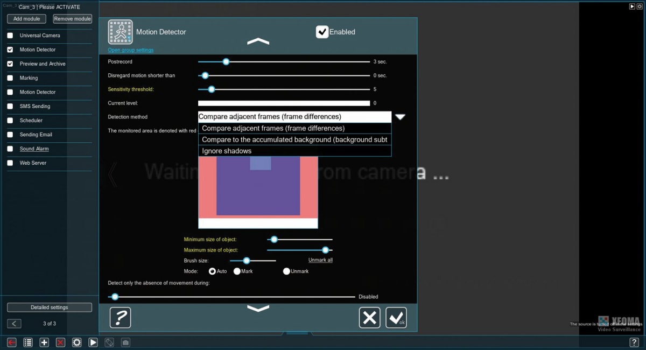
Task: Click the small gear icon at top right
Action: click(x=640, y=6)
